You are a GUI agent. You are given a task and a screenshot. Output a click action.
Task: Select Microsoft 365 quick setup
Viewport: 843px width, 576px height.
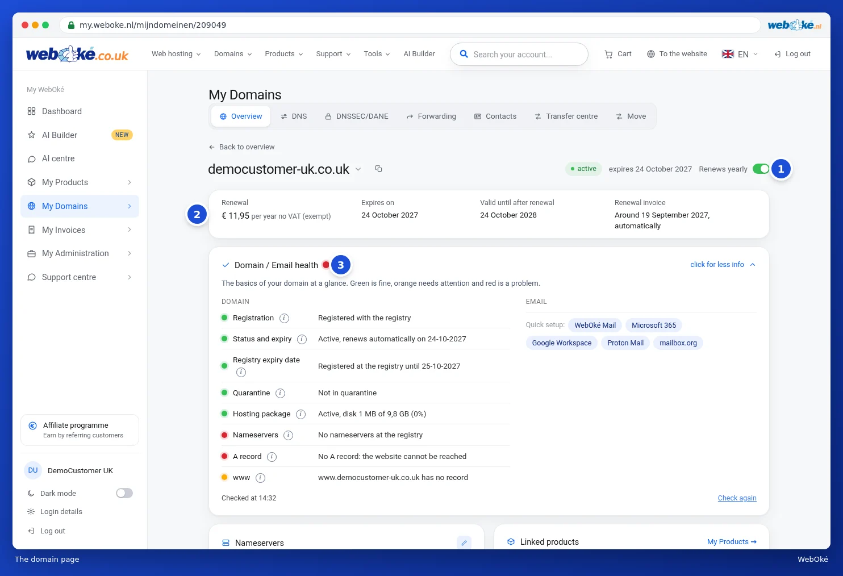pos(654,325)
